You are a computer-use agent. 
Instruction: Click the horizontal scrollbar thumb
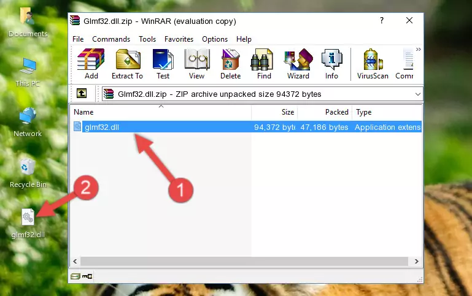coord(244,262)
